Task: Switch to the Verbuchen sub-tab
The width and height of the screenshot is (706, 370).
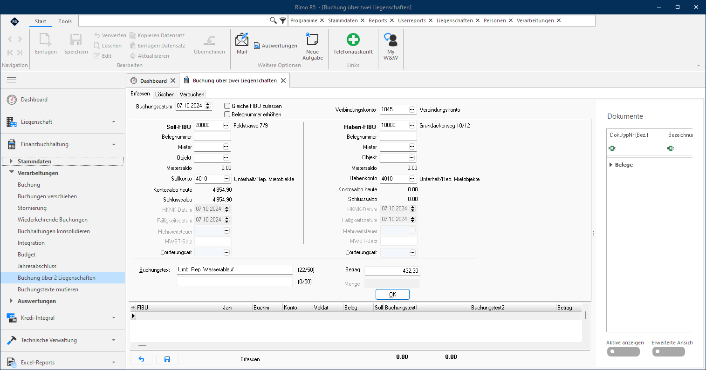Action: (x=192, y=94)
